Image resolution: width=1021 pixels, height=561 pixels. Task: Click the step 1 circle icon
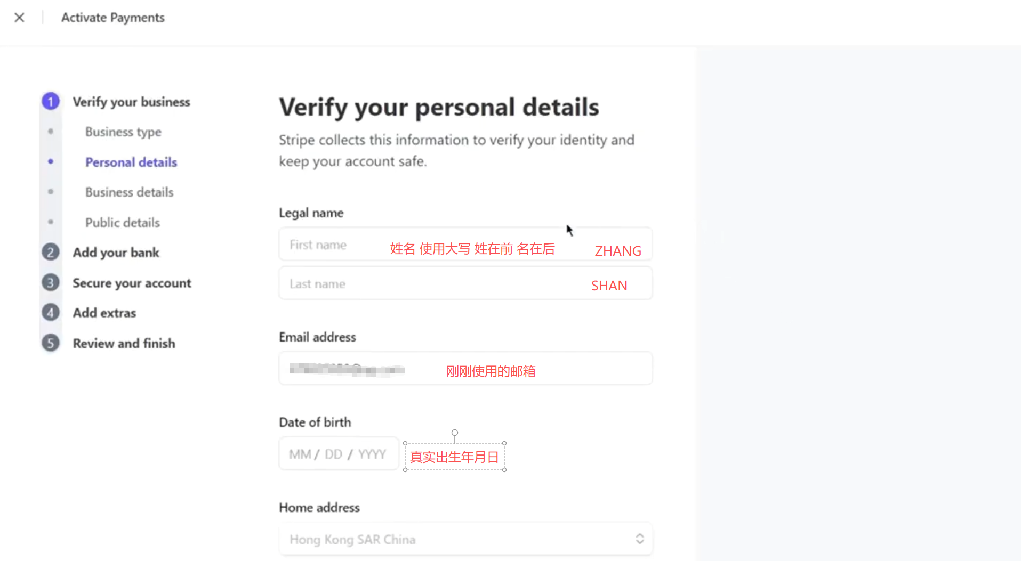(51, 101)
